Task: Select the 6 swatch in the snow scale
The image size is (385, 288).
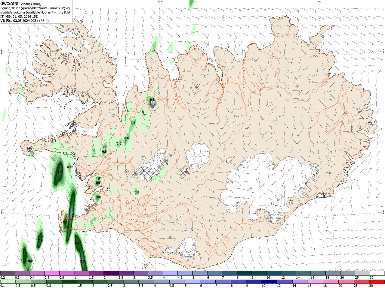Action: pos(214,273)
